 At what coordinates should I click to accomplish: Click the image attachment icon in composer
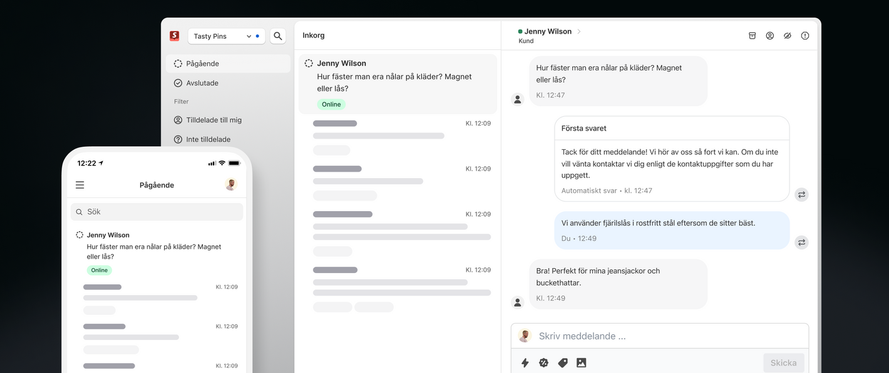(x=582, y=363)
